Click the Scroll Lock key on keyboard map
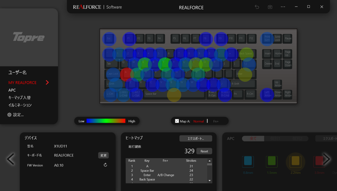 pos(278,39)
